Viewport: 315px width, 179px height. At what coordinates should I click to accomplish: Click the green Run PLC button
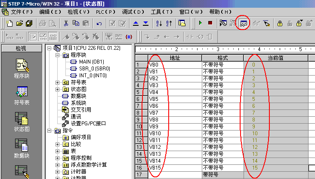(x=201, y=23)
